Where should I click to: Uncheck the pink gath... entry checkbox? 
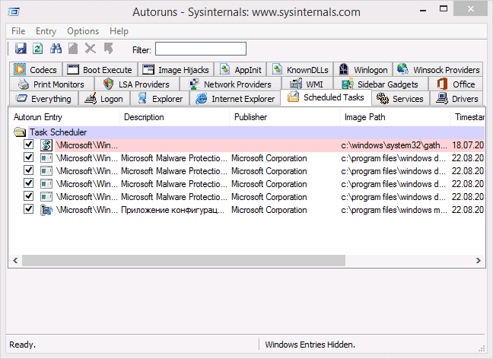pyautogui.click(x=29, y=145)
